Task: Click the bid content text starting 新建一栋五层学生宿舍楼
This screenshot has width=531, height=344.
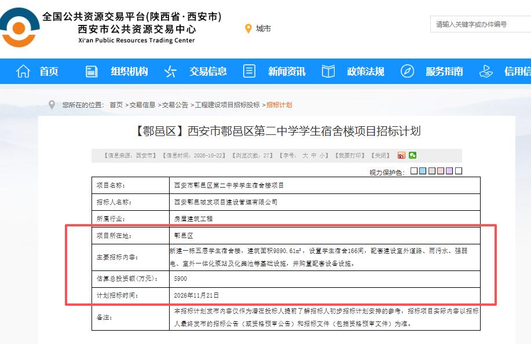Action: tap(318, 257)
